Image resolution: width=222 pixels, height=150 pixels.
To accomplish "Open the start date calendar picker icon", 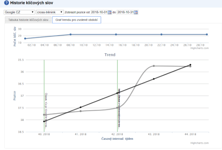I will point(109,12).
